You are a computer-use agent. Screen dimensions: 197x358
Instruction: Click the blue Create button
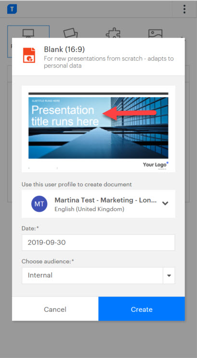(142, 309)
